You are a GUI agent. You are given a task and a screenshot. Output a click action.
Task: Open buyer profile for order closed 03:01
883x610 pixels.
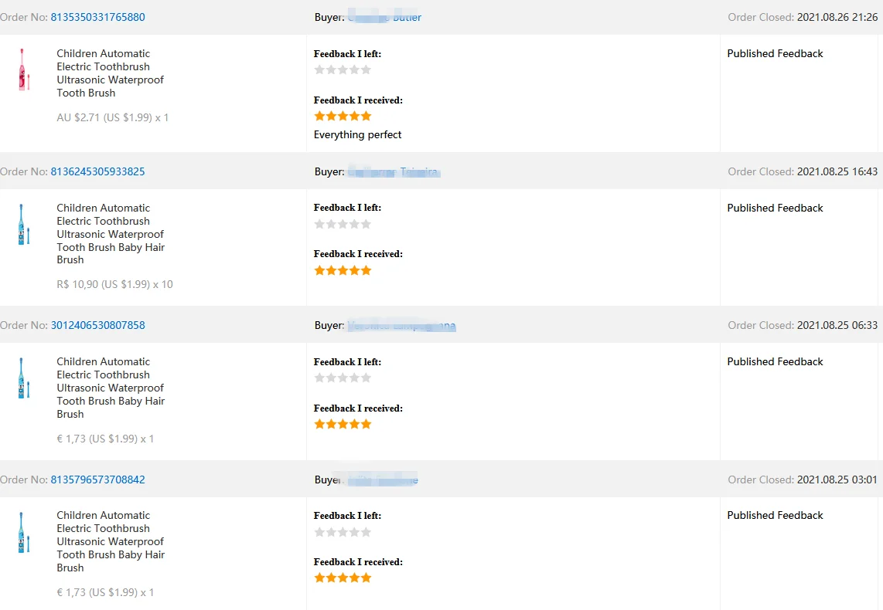pos(383,480)
